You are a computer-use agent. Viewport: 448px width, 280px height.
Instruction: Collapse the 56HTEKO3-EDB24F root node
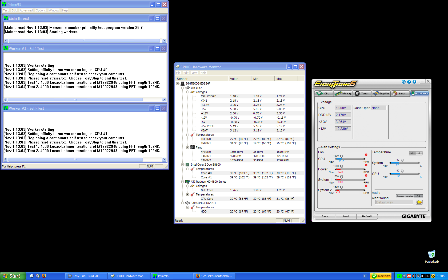point(178,83)
